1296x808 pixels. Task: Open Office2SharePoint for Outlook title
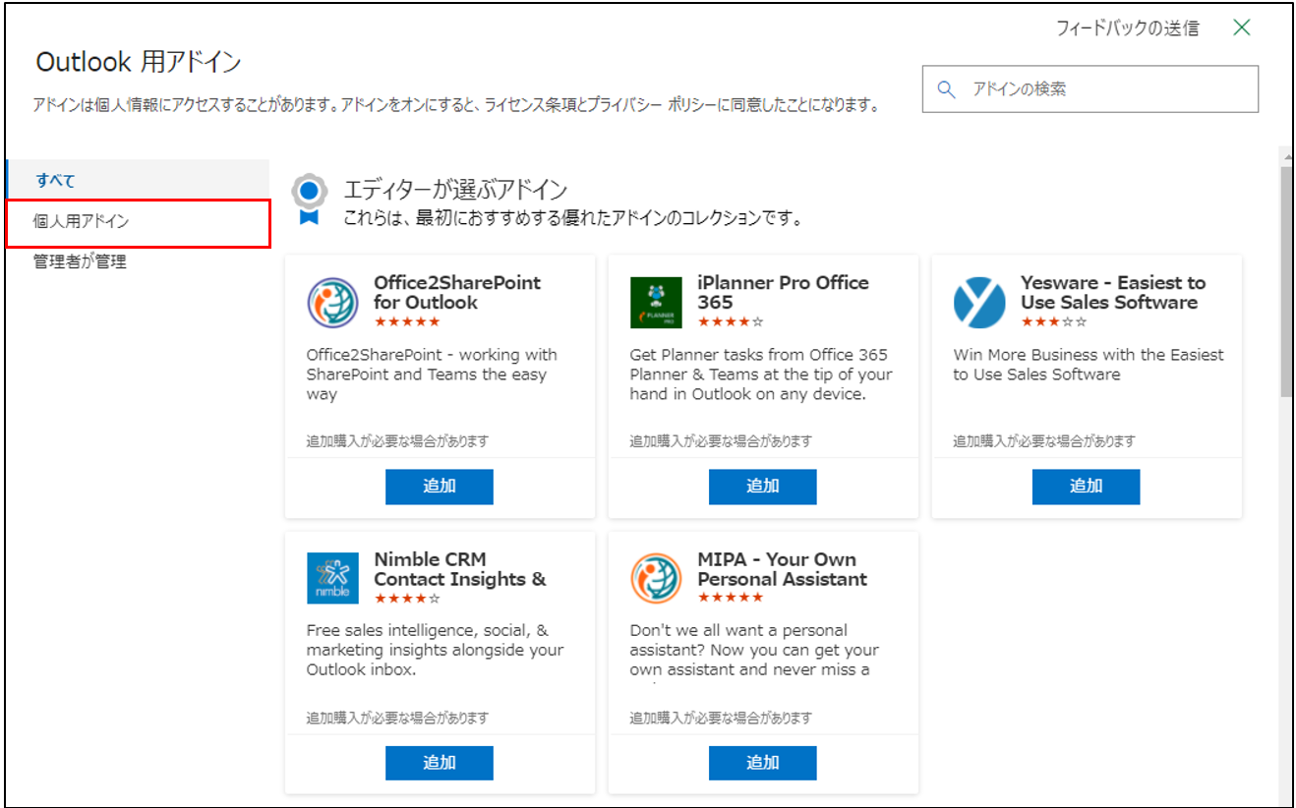point(457,292)
